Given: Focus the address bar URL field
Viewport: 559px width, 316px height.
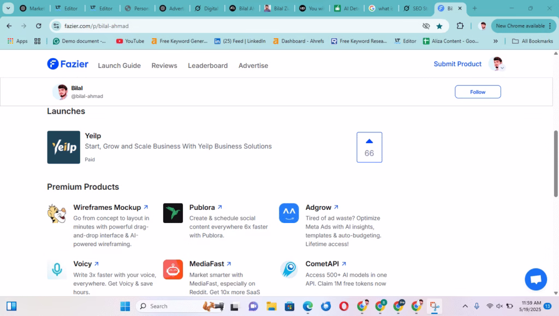Looking at the screenshot, I should (x=235, y=26).
